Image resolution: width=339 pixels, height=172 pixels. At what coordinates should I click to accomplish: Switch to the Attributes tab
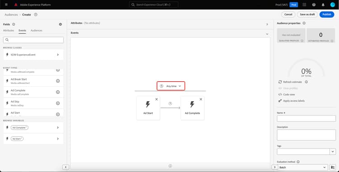point(9,30)
